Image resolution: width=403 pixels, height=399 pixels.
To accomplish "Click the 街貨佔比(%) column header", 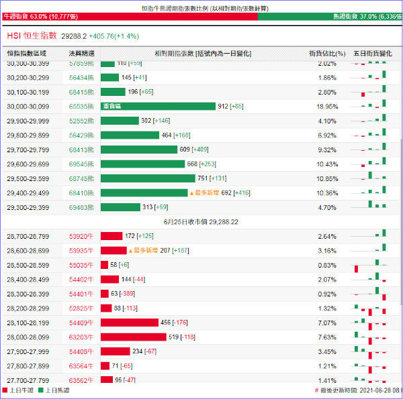I will (x=327, y=54).
